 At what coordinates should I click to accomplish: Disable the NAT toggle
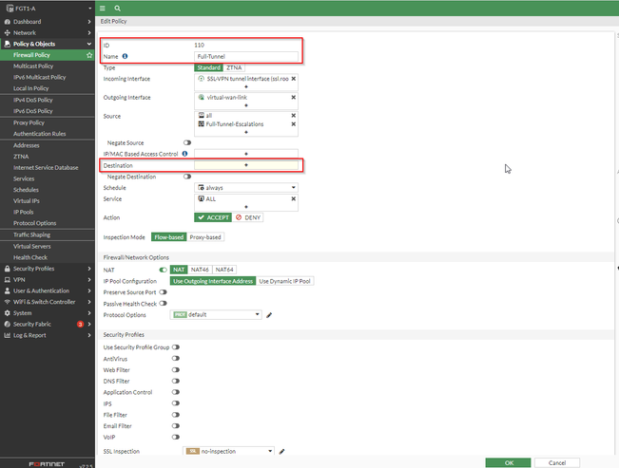[x=163, y=271]
